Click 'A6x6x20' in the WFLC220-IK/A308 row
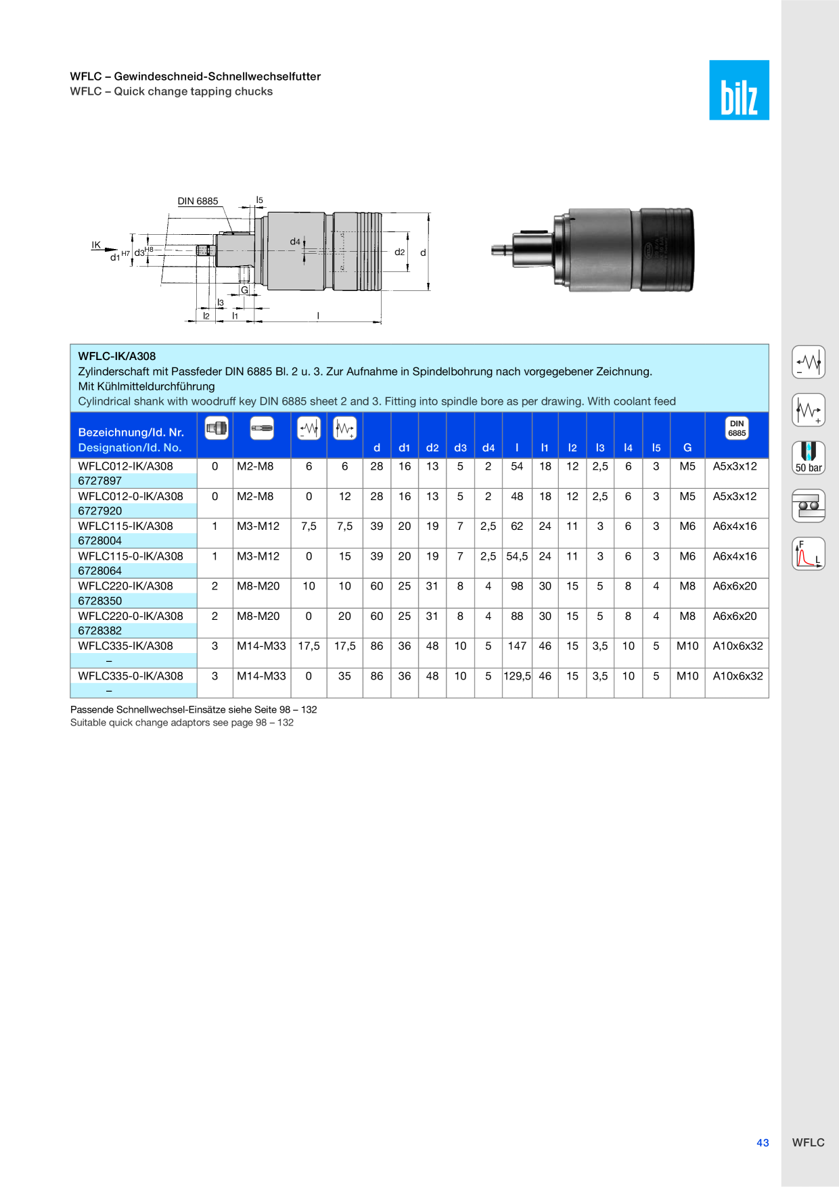Viewport: 839px width, 1187px height. click(x=735, y=586)
